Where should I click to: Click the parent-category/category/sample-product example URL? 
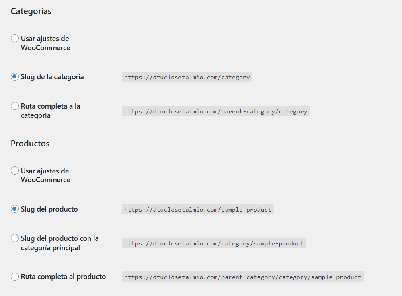[242, 277]
